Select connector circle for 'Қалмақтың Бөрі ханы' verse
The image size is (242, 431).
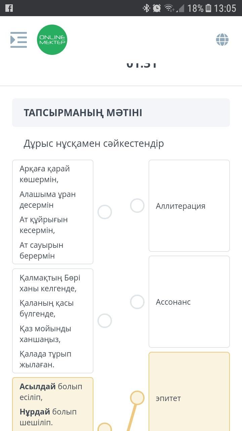pos(105,321)
